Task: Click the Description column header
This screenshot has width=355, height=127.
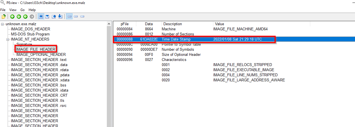Action: (187, 24)
